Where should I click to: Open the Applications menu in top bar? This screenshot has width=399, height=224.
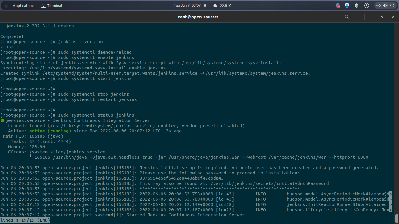point(24,6)
